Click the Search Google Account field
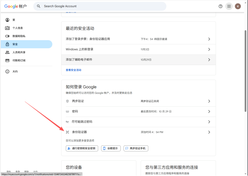 pyautogui.click(x=103, y=6)
